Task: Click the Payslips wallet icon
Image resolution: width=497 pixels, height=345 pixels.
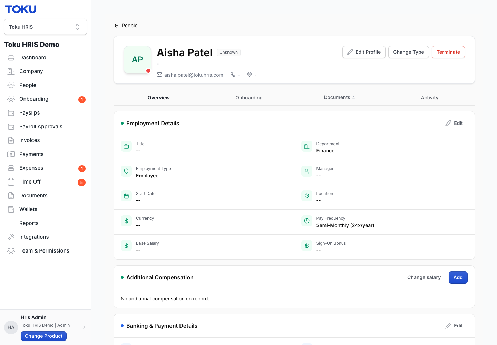Action: click(x=11, y=113)
